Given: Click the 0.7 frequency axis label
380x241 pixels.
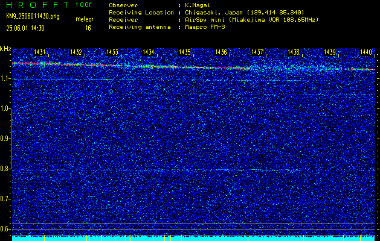Looking at the screenshot, I should point(5,199).
